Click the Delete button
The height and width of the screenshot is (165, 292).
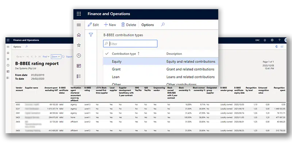pos(128,25)
